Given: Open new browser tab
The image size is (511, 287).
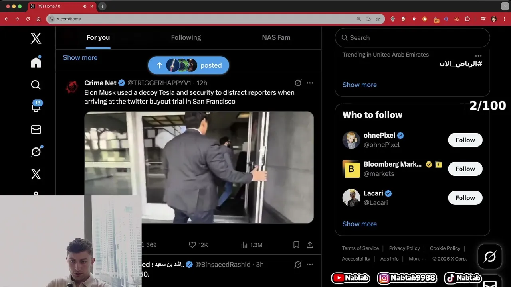Looking at the screenshot, I should tap(102, 6).
